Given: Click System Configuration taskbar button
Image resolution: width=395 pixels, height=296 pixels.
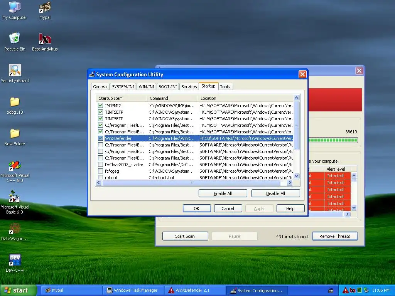Looking at the screenshot, I should tap(257, 290).
